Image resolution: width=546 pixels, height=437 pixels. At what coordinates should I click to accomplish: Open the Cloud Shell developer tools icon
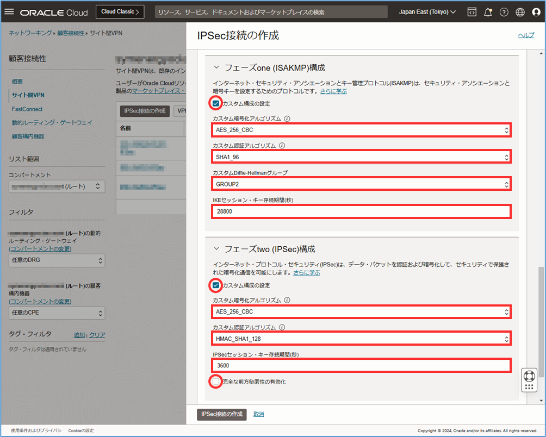(x=472, y=12)
